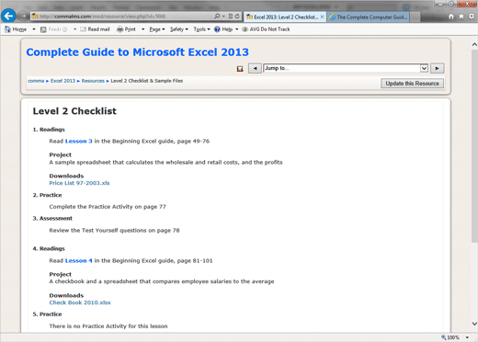The image size is (478, 342).
Task: Click AVG Do Not Track icon
Action: pyautogui.click(x=245, y=29)
